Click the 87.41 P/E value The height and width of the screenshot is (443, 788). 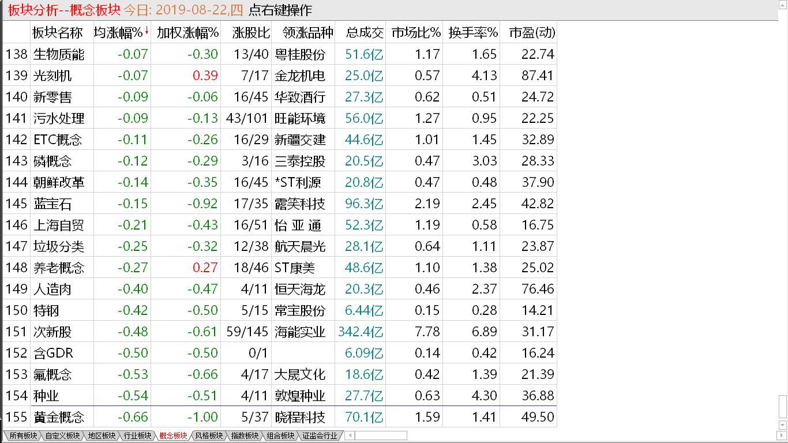(x=538, y=76)
